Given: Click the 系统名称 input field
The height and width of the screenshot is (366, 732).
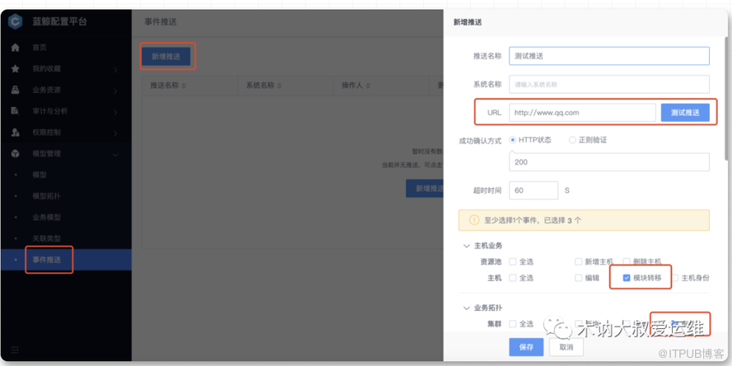Looking at the screenshot, I should tap(608, 84).
